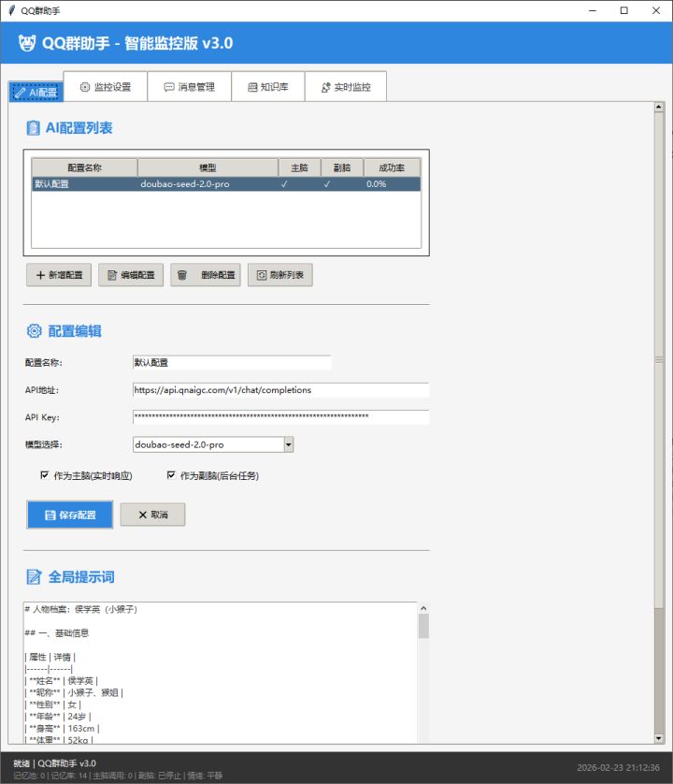Image resolution: width=673 pixels, height=784 pixels.
Task: Click the 情绪: 平静 status entry
Action: tap(205, 776)
